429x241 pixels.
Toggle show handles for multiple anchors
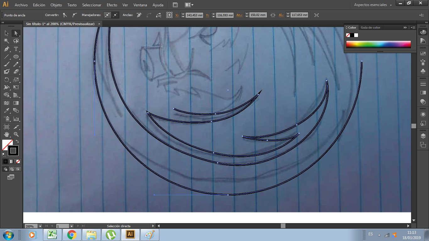(x=108, y=15)
